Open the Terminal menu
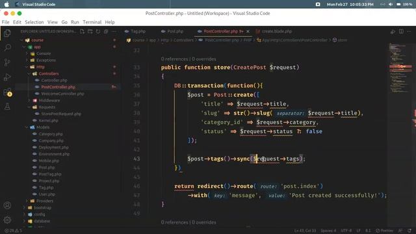This screenshot has height=234, width=416. [x=92, y=22]
